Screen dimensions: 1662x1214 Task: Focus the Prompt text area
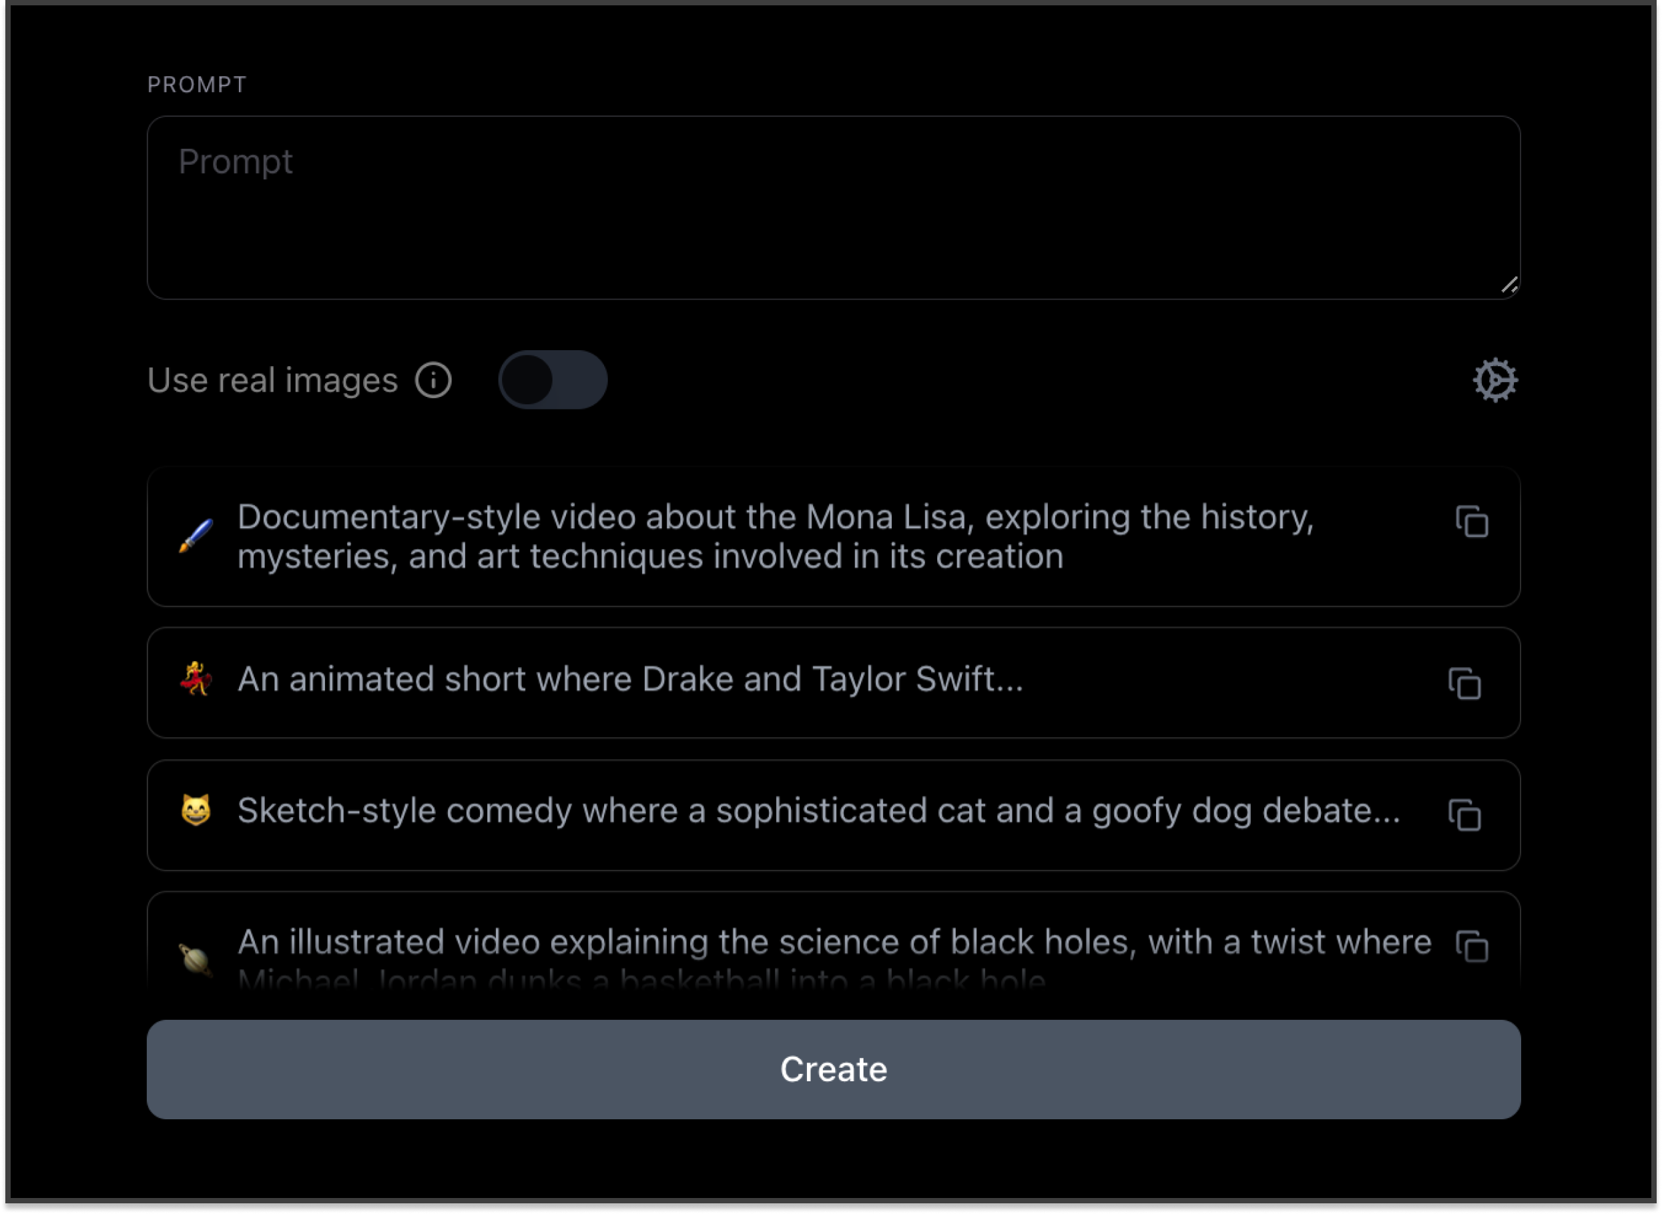(x=832, y=207)
